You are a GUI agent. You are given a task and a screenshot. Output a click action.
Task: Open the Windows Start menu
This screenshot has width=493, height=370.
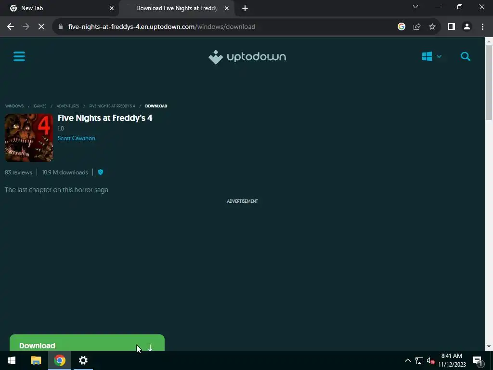click(12, 360)
